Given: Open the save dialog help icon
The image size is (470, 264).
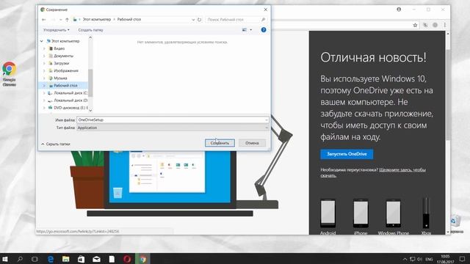Looking at the screenshot, I should tap(264, 29).
